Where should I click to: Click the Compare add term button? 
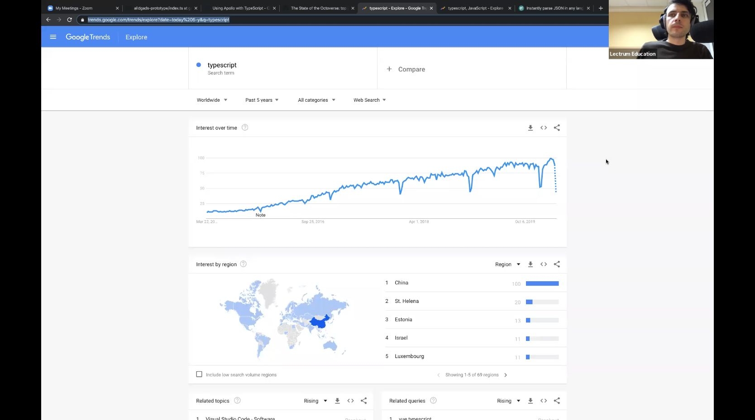tap(406, 69)
